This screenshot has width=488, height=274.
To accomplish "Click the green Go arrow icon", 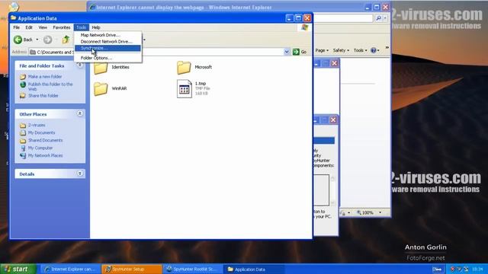I will coord(296,52).
